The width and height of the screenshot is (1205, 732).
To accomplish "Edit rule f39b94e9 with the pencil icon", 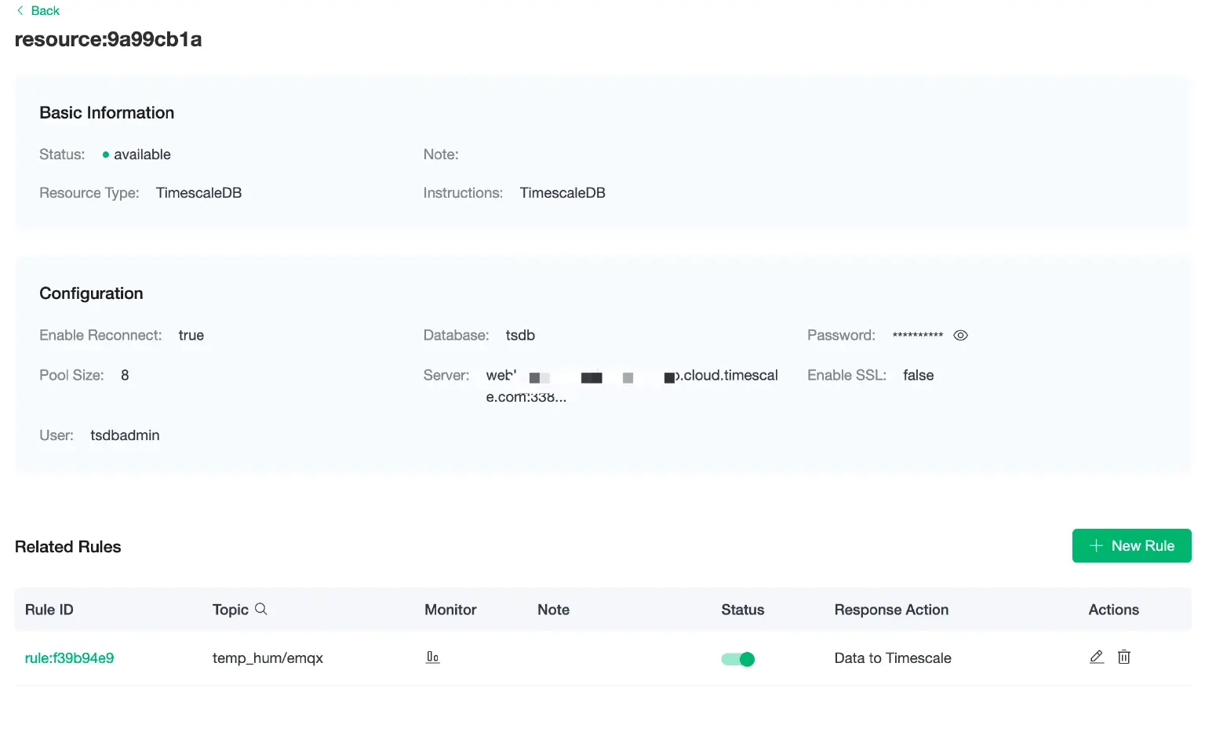I will click(x=1096, y=657).
